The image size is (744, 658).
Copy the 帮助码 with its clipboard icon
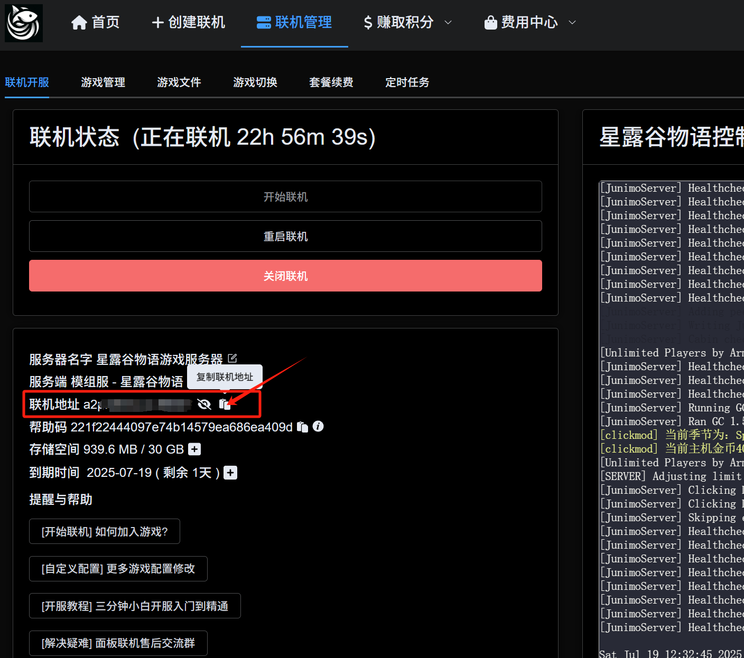click(x=302, y=427)
